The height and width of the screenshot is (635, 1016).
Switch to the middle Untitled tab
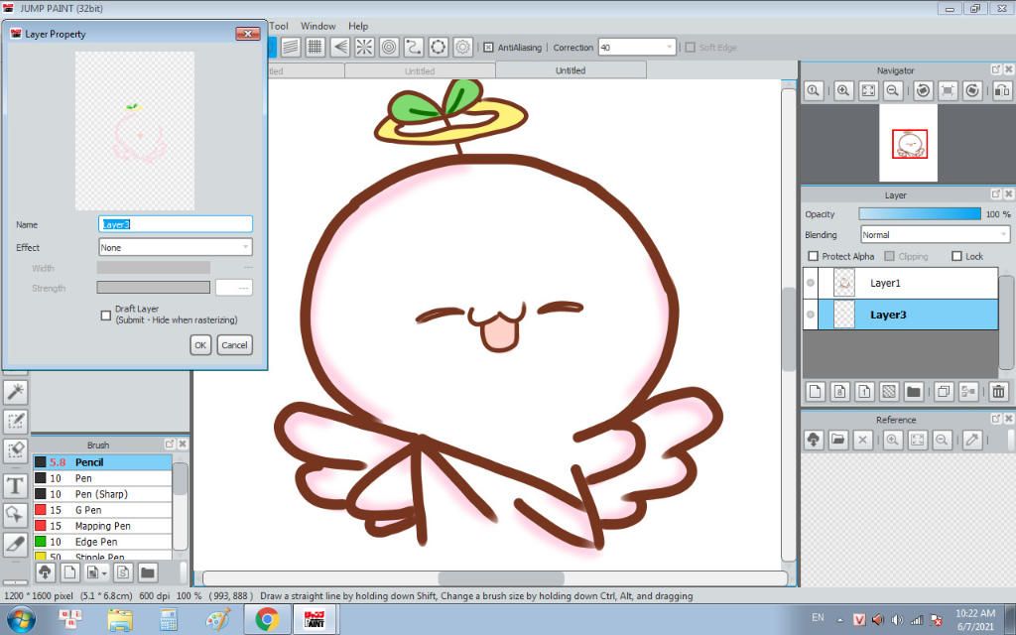[420, 71]
